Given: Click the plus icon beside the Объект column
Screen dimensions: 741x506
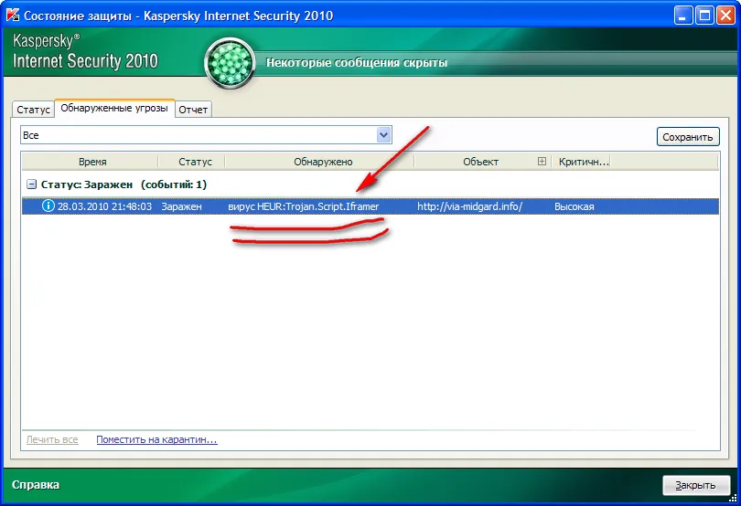Looking at the screenshot, I should point(542,162).
